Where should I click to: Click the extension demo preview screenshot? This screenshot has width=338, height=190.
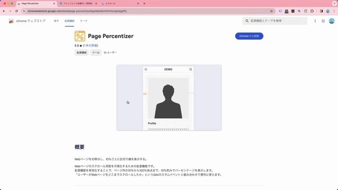169,98
